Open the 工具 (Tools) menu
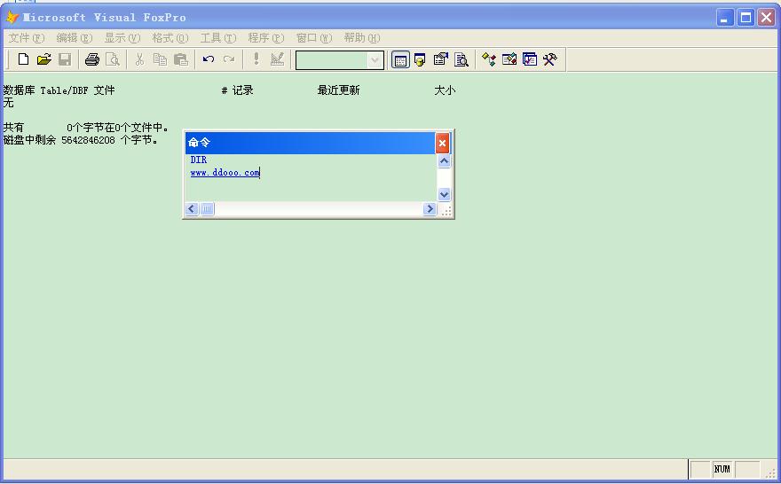Image resolution: width=781 pixels, height=484 pixels. [217, 38]
